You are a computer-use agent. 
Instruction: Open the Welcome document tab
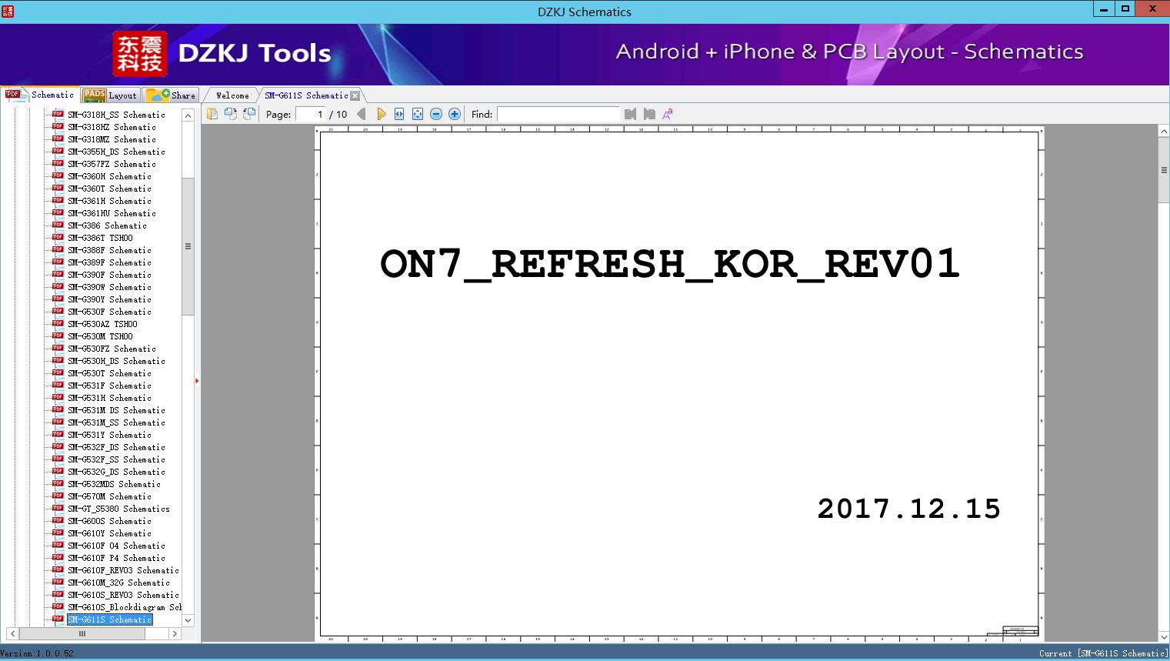(x=232, y=95)
